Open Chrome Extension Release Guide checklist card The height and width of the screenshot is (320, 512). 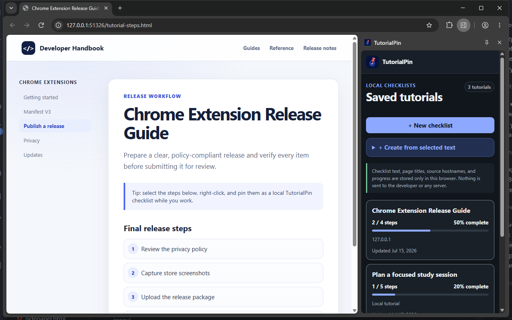tap(430, 230)
